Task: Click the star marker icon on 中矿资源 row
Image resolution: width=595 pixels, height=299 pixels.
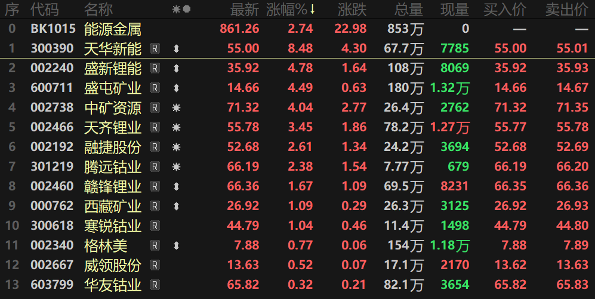Action: coord(176,108)
